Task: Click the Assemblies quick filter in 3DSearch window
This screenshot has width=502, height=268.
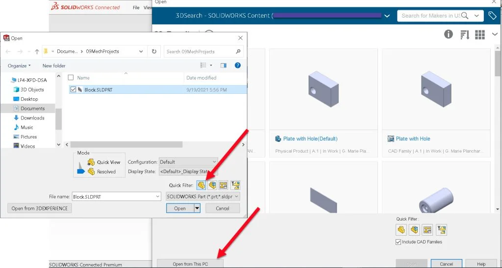Action: click(414, 230)
